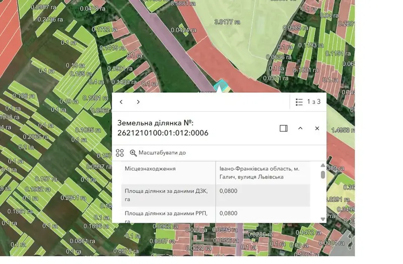Open the popup actions menu icon

point(120,153)
